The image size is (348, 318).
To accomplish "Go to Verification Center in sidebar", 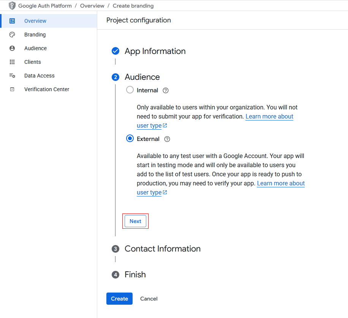I will point(47,89).
